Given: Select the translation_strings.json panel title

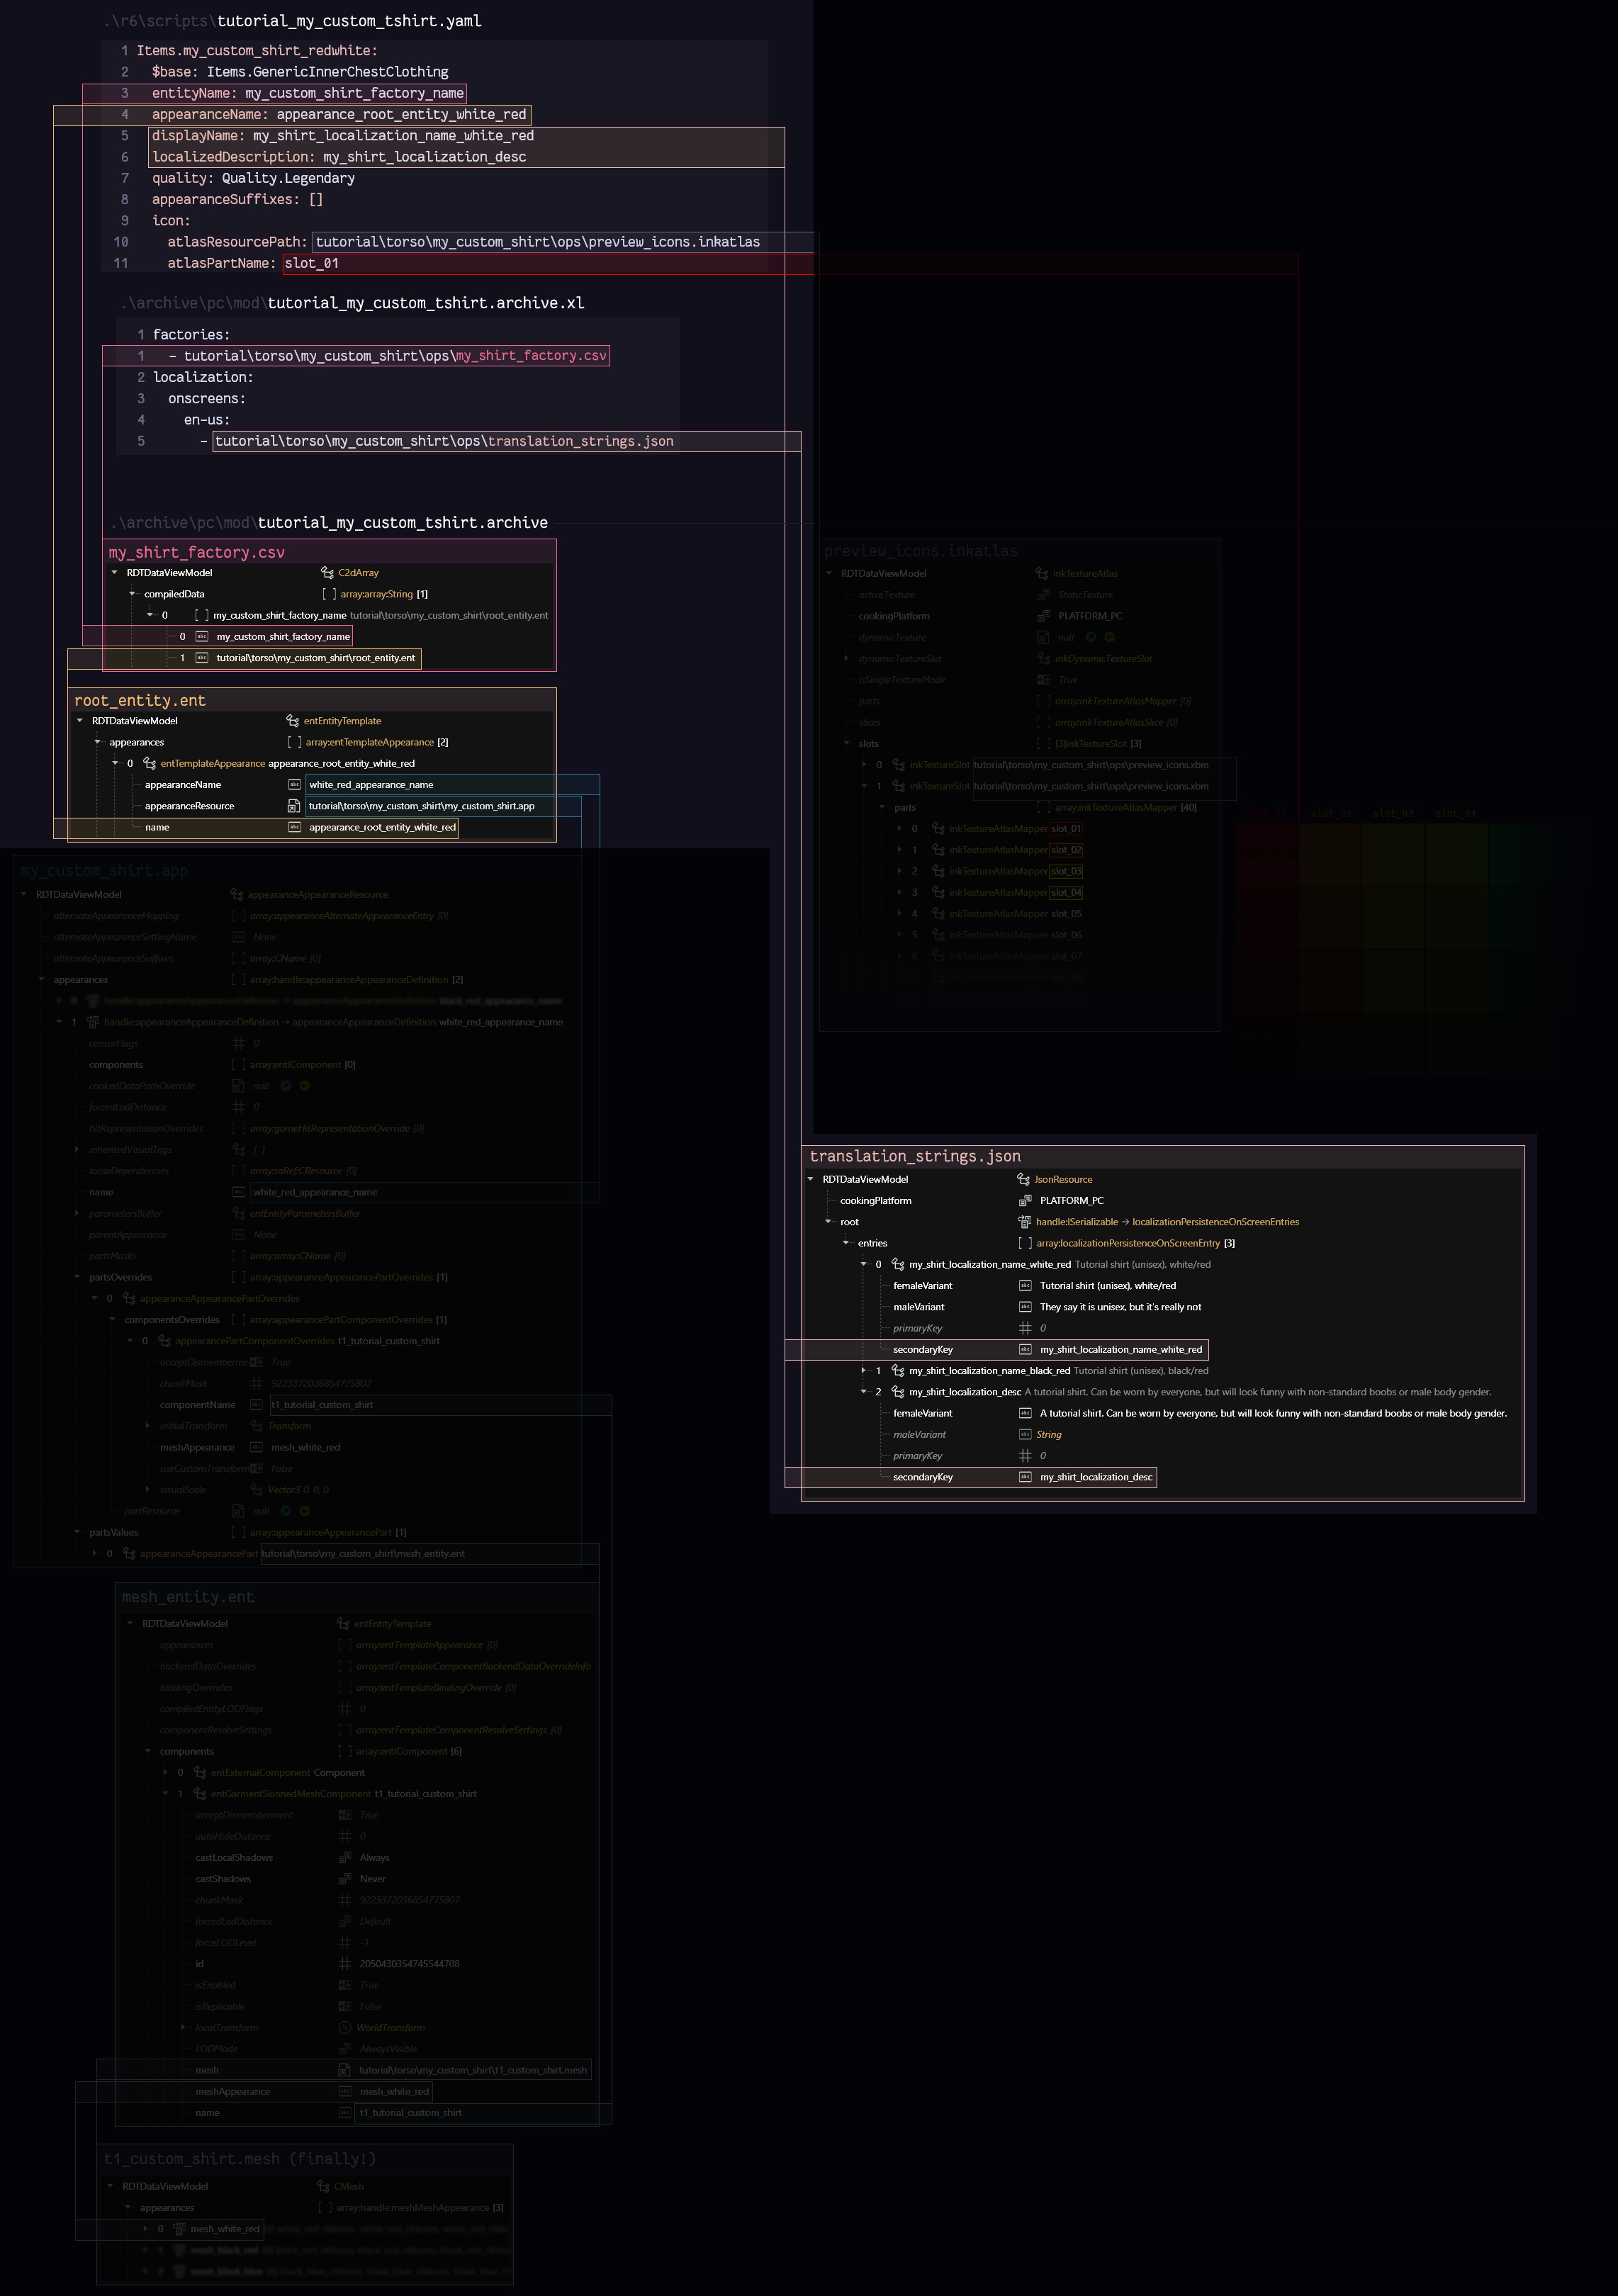Looking at the screenshot, I should (914, 1157).
